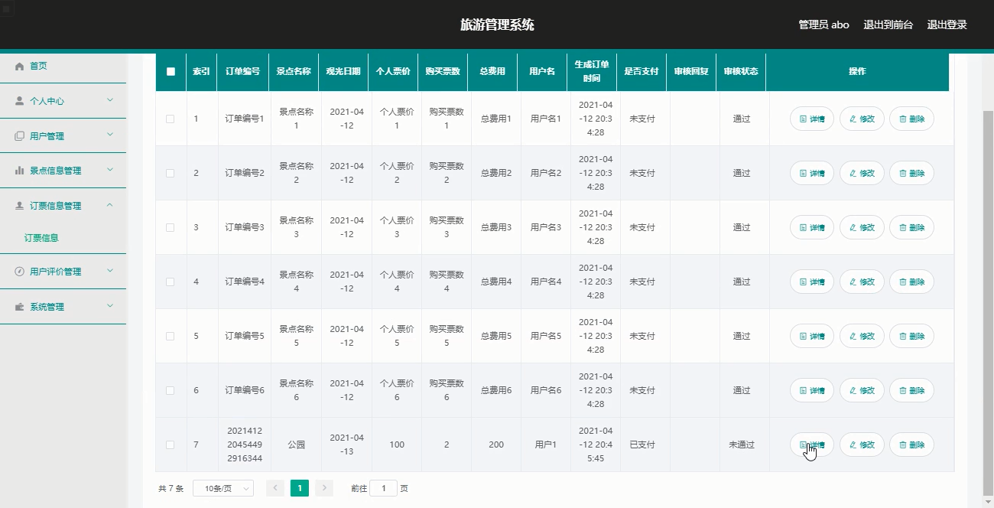
Task: Open 详情 for order 订单编号3
Action: tap(812, 227)
